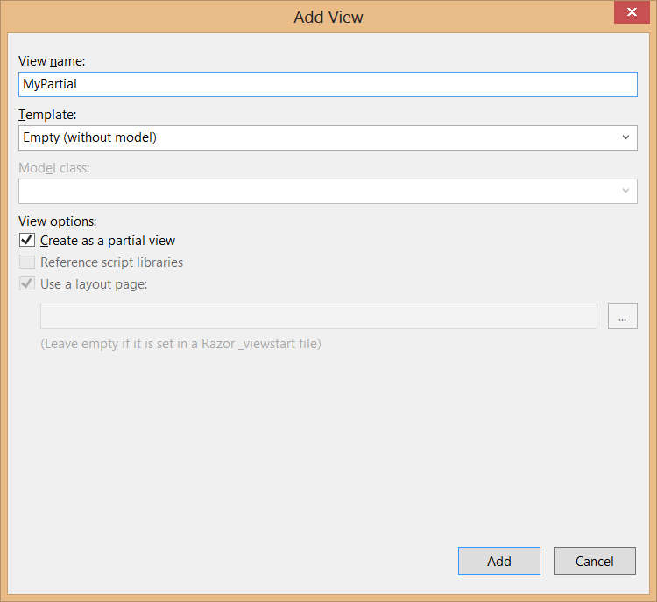This screenshot has height=602, width=657.
Task: Click the 'Template:' label
Action: click(x=47, y=115)
